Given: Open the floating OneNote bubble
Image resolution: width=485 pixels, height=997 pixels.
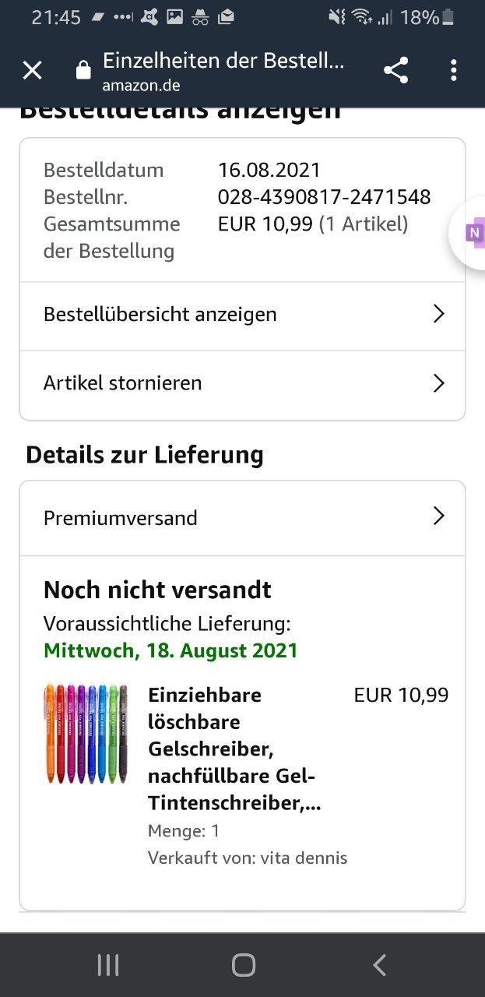Looking at the screenshot, I should (x=470, y=233).
